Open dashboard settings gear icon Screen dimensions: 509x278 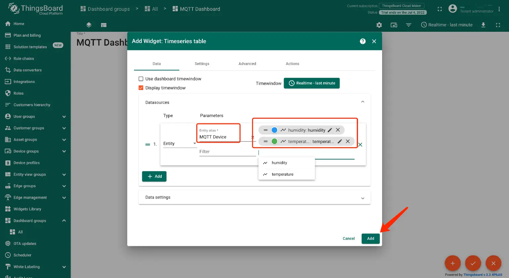coord(379,25)
